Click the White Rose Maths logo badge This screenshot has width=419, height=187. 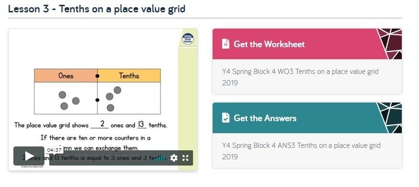pos(188,39)
